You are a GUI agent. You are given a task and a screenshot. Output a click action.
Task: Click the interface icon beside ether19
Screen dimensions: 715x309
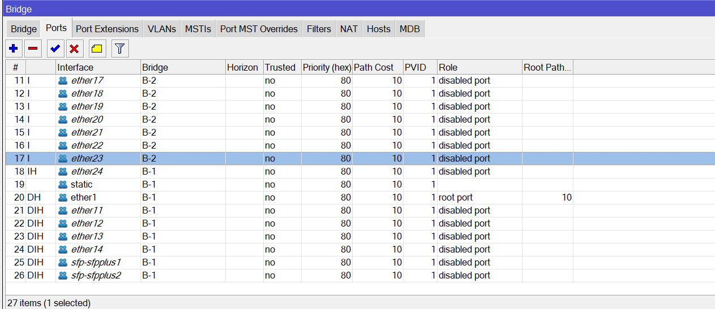tap(63, 107)
